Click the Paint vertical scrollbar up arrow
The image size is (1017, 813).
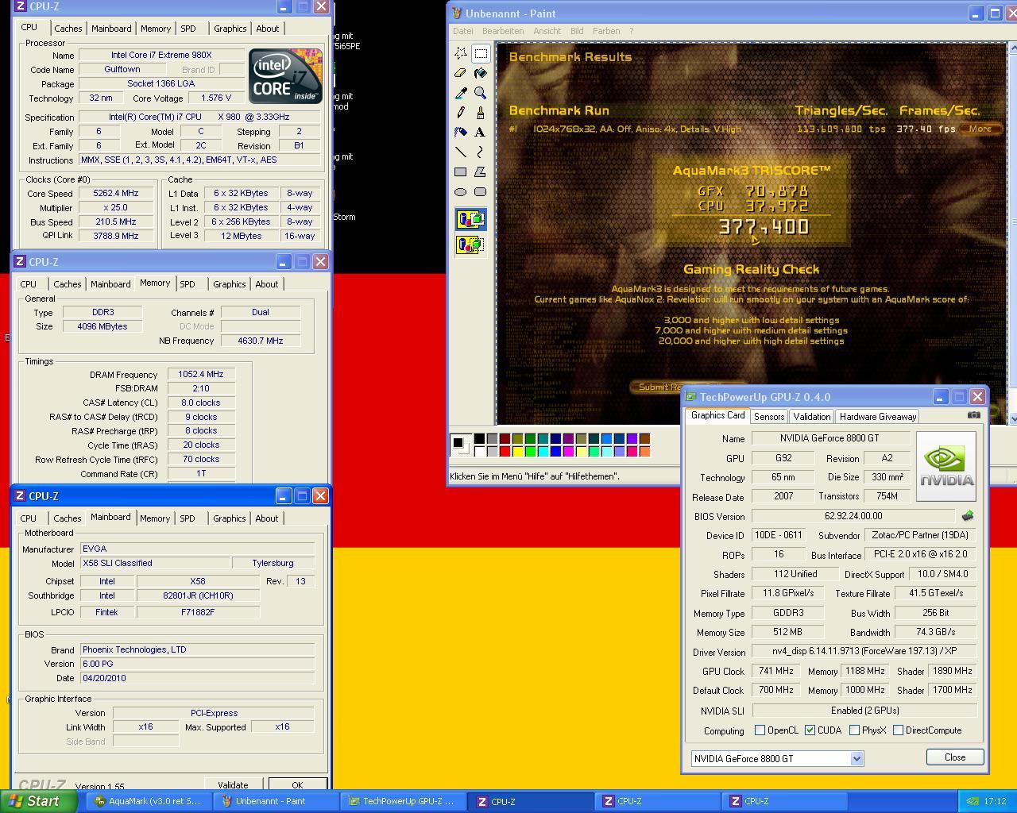pyautogui.click(x=1011, y=49)
